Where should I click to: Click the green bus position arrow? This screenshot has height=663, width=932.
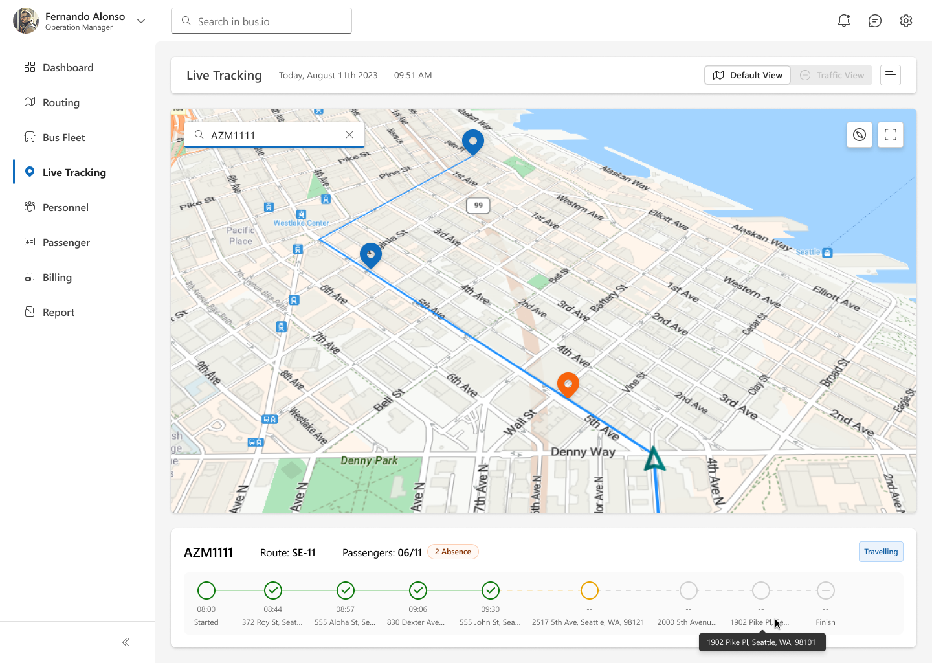tap(654, 459)
